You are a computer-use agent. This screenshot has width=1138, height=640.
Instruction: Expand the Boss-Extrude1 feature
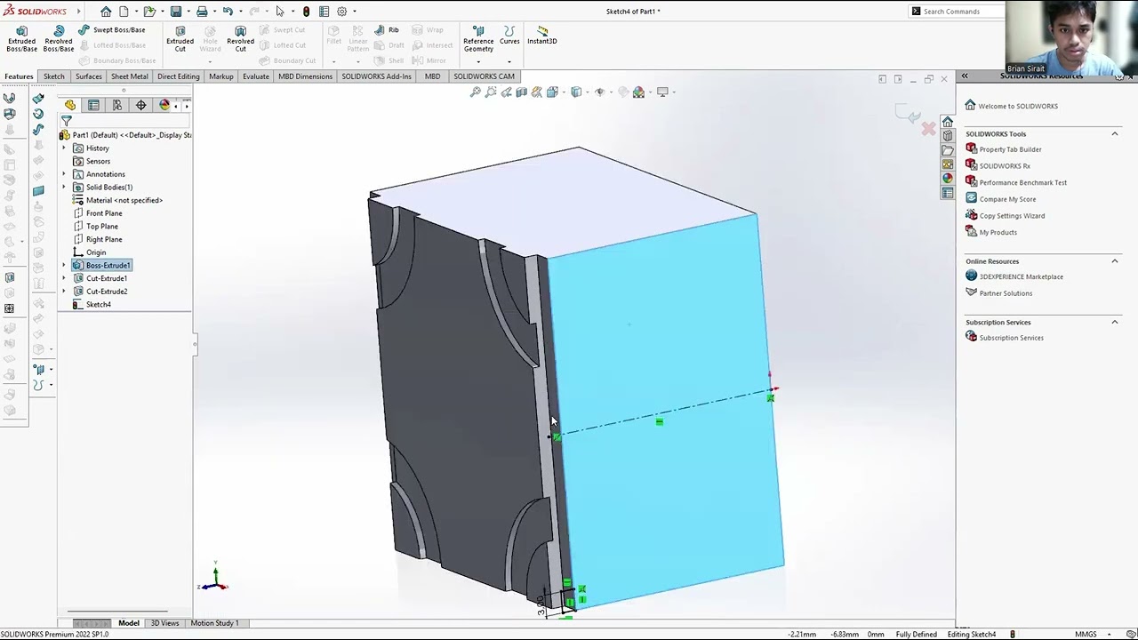tap(64, 266)
